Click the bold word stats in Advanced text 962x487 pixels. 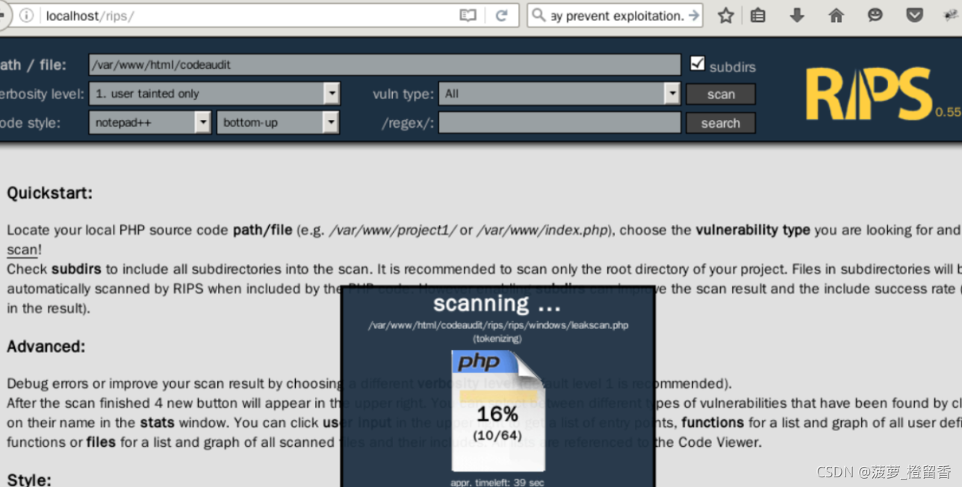tap(157, 422)
